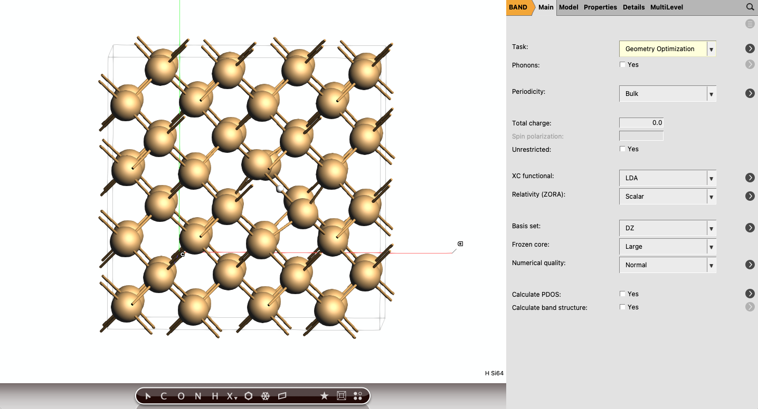Open the XC functional dropdown
Image resolution: width=758 pixels, height=409 pixels.
tap(667, 178)
